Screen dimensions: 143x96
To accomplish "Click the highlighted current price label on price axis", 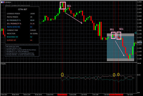I will coord(140,43).
